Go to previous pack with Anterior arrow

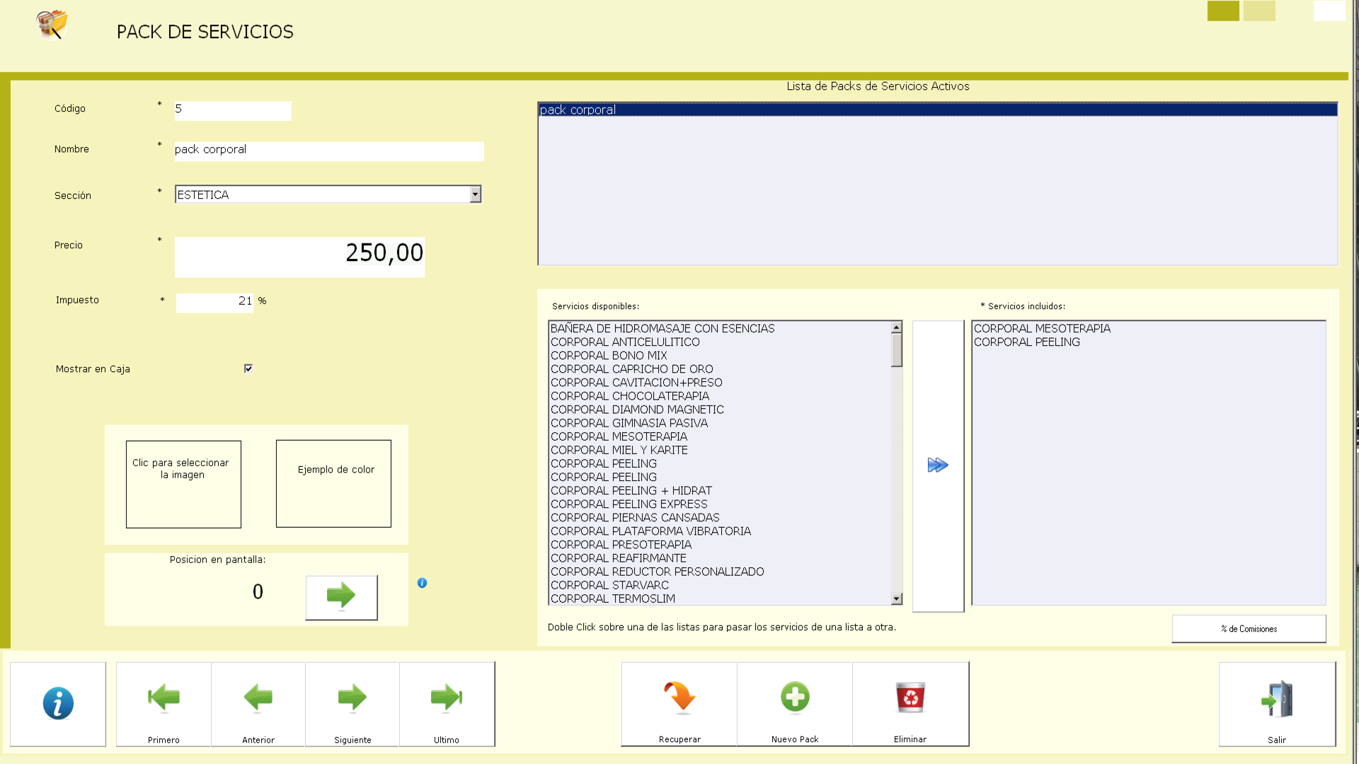tap(258, 698)
